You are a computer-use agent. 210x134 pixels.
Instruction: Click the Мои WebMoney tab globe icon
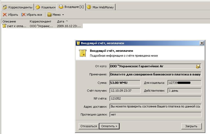(89, 7)
